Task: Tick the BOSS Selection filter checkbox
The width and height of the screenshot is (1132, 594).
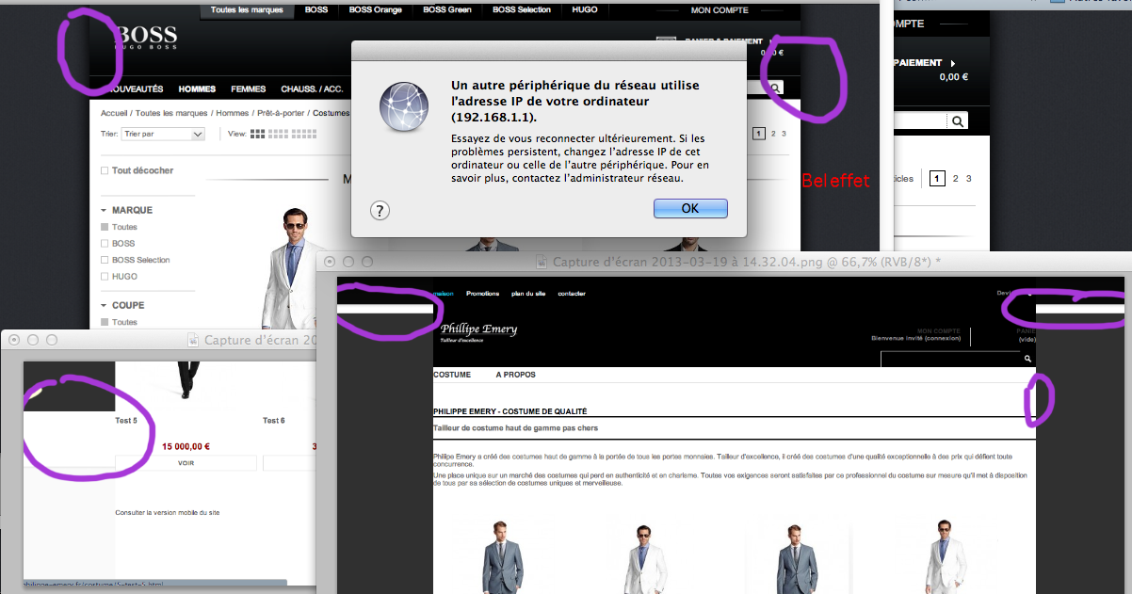Action: 105,260
